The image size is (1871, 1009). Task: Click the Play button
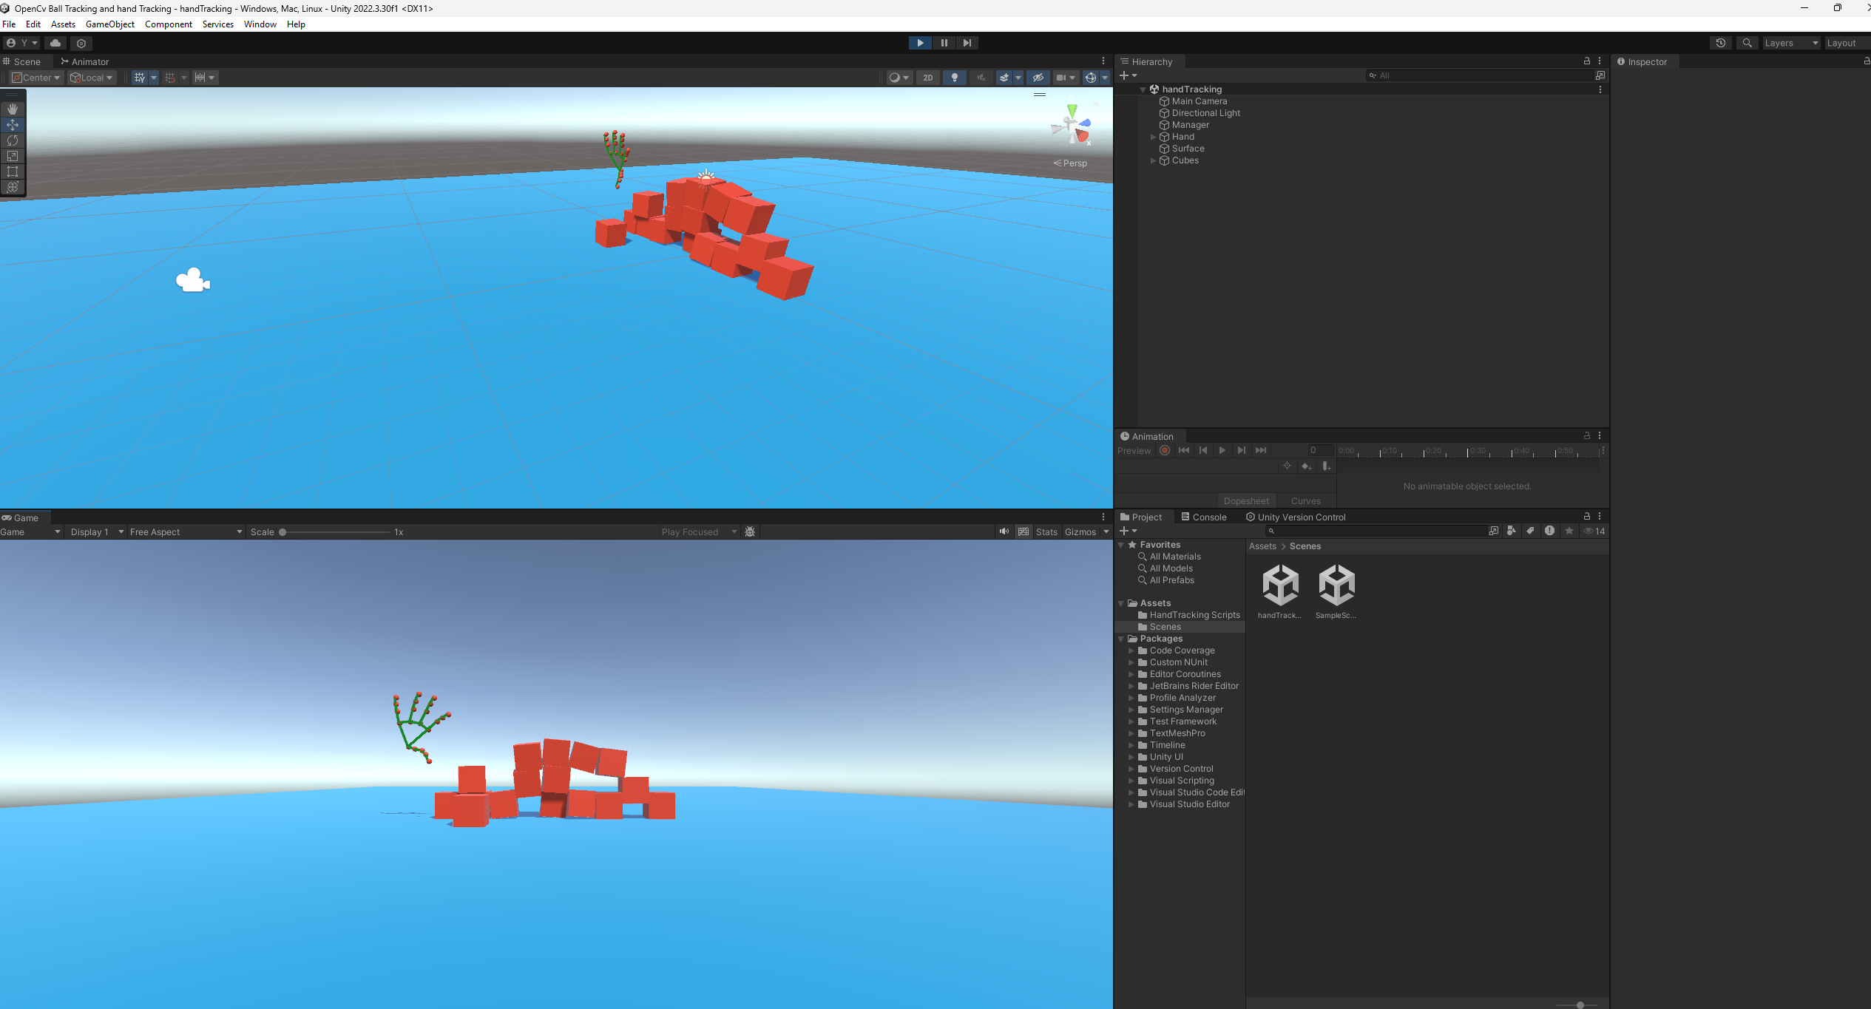click(x=920, y=43)
